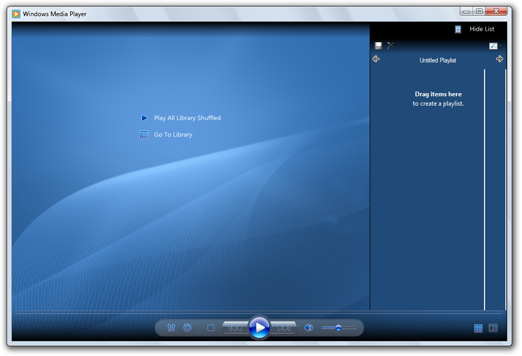This screenshot has width=522, height=356.
Task: Switch to Library using bottom grid icon
Action: click(478, 328)
